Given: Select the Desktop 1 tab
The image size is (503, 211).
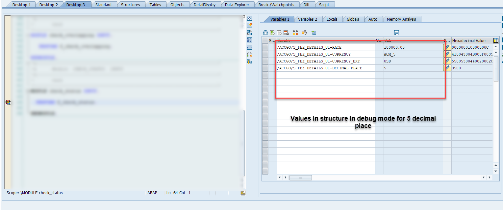Looking at the screenshot, I should [x=21, y=4].
